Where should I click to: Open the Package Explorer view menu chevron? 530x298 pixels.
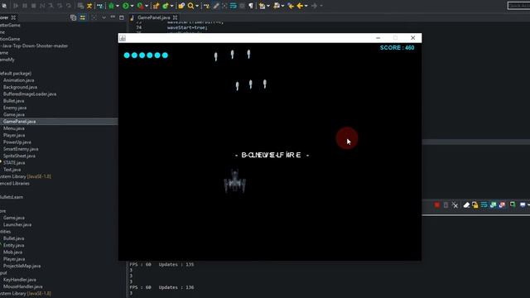click(x=104, y=17)
